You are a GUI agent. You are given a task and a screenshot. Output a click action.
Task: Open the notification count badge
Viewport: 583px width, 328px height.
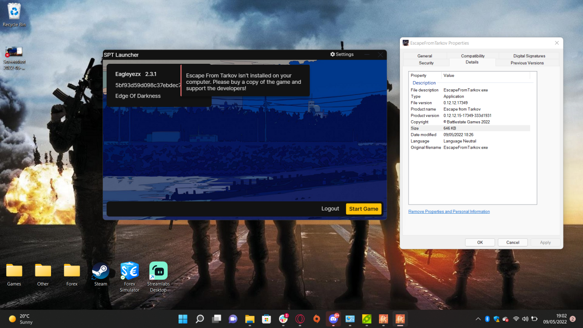click(x=573, y=319)
